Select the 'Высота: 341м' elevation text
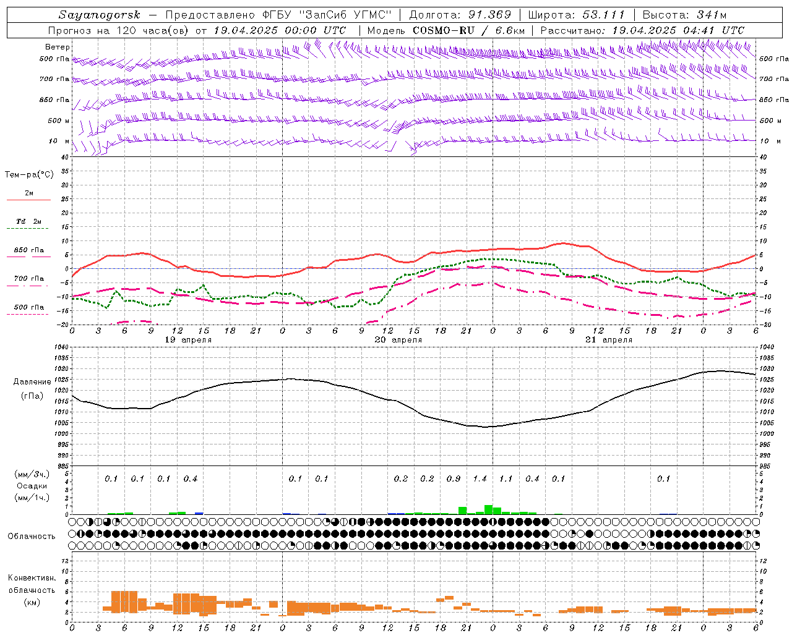Viewport: 792px width, 633px height. point(684,14)
